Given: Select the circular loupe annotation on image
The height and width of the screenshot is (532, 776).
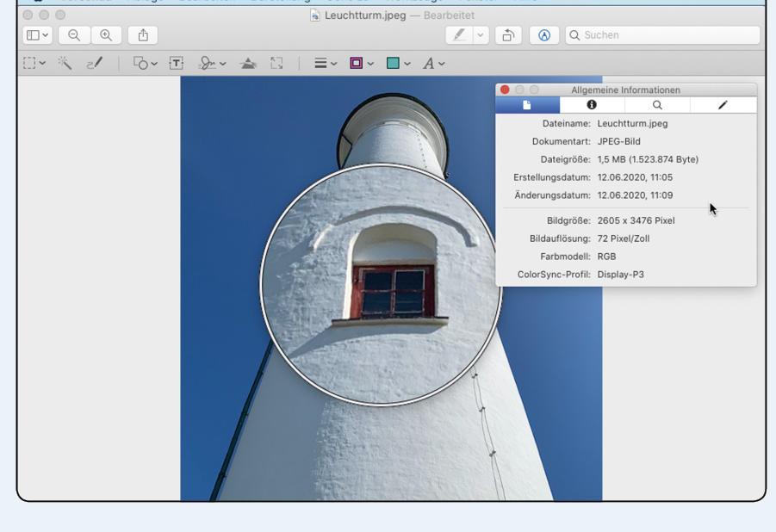Looking at the screenshot, I should pyautogui.click(x=381, y=285).
